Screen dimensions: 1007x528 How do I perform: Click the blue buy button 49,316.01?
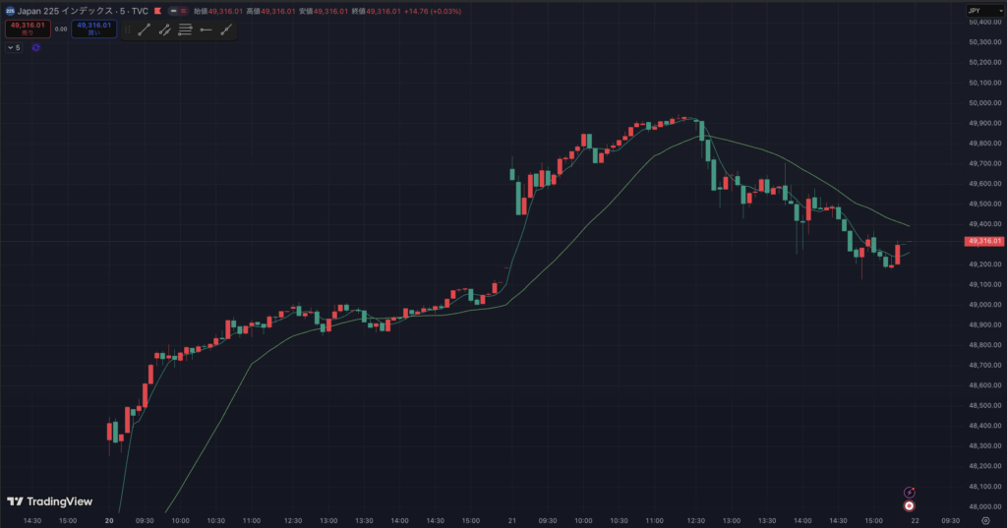click(93, 29)
